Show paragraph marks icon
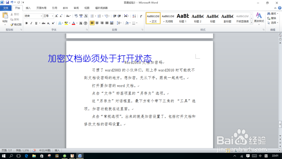Image resolution: width=282 pixels, height=159 pixels. [x=141, y=16]
